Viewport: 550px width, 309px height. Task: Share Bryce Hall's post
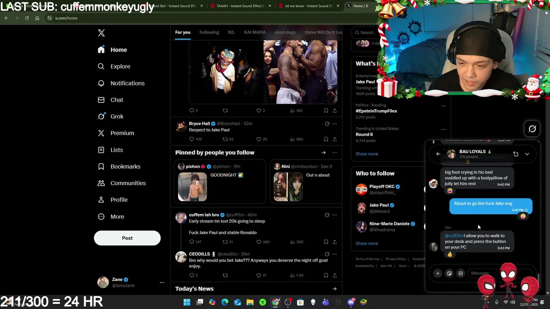(x=335, y=139)
